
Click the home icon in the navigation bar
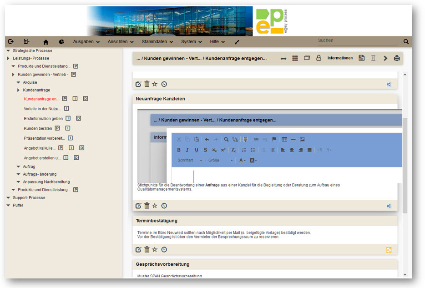pyautogui.click(x=46, y=42)
